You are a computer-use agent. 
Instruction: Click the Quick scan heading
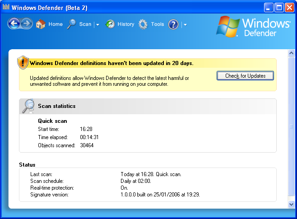pyautogui.click(x=52, y=121)
